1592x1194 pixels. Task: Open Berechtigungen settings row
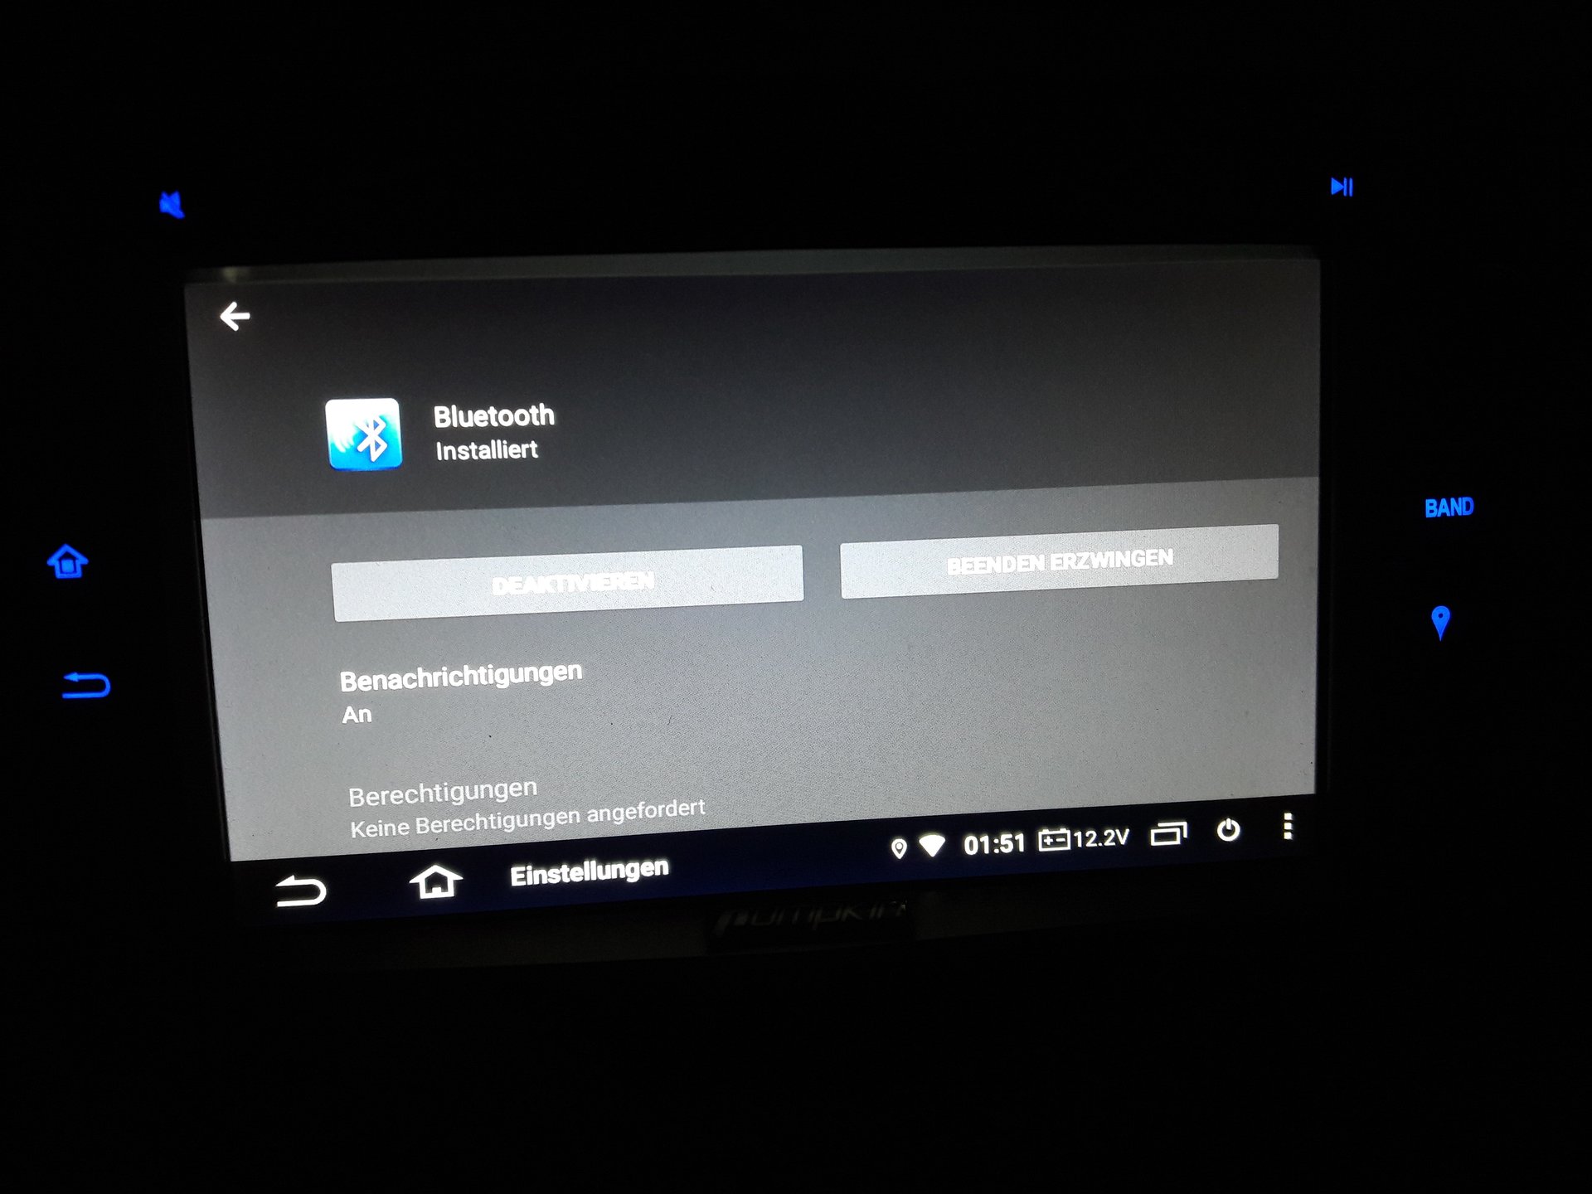click(x=760, y=804)
